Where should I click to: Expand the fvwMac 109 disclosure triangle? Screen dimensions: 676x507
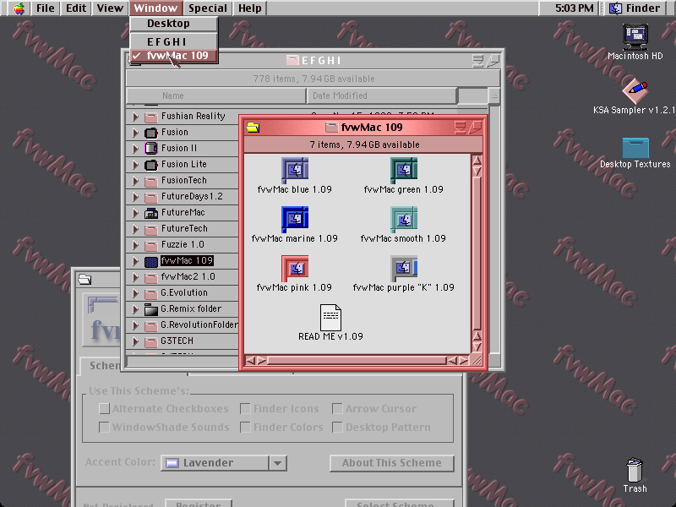coord(135,261)
